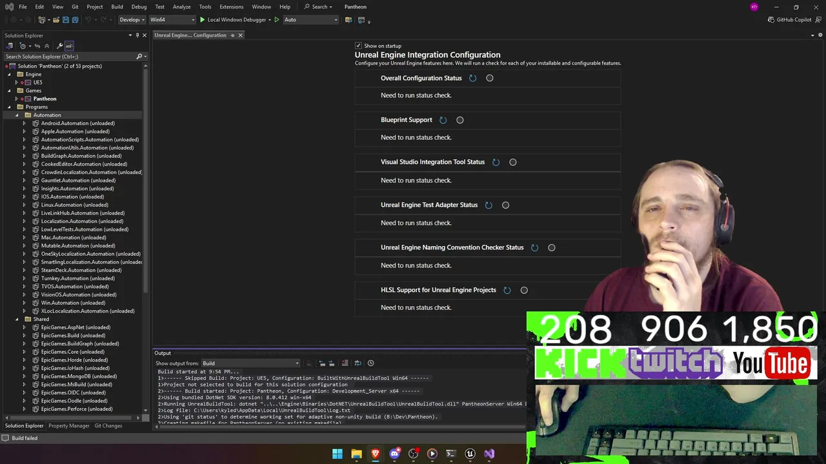Image resolution: width=826 pixels, height=464 pixels.
Task: Close the Unreal Engine Configuration tab
Action: [240, 35]
